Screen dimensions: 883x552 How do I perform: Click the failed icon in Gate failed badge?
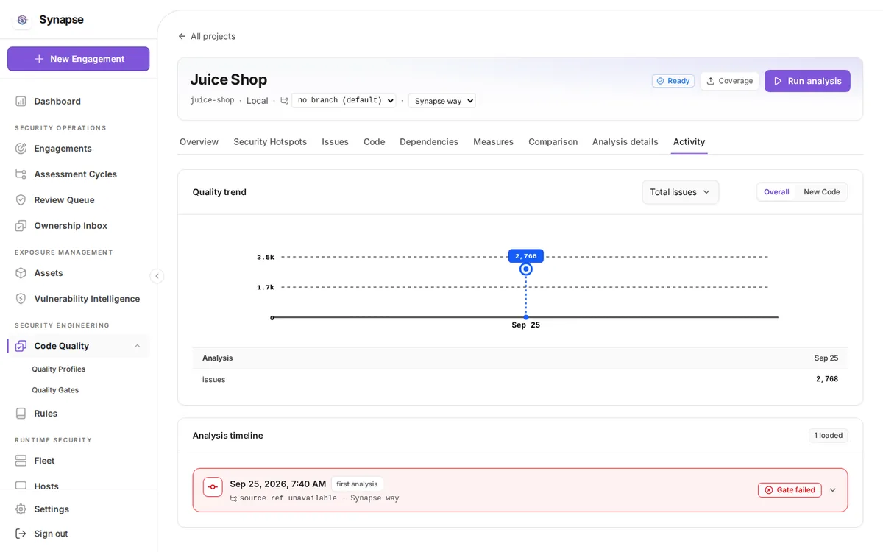tap(769, 490)
